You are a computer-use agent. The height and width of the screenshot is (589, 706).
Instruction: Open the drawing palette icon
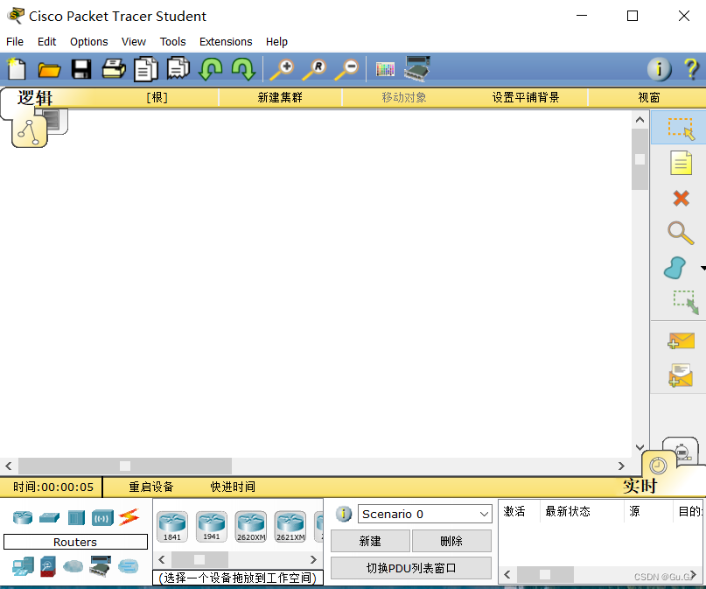(385, 69)
